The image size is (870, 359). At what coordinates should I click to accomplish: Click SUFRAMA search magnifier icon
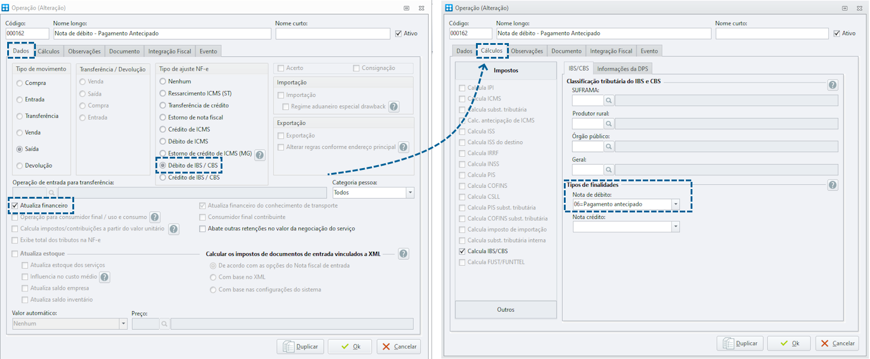(x=609, y=101)
